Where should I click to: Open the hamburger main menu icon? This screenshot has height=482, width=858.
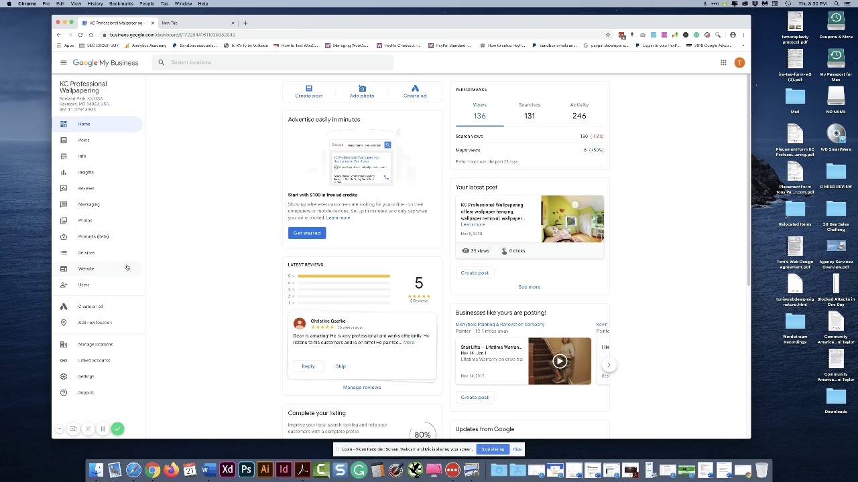click(x=64, y=63)
